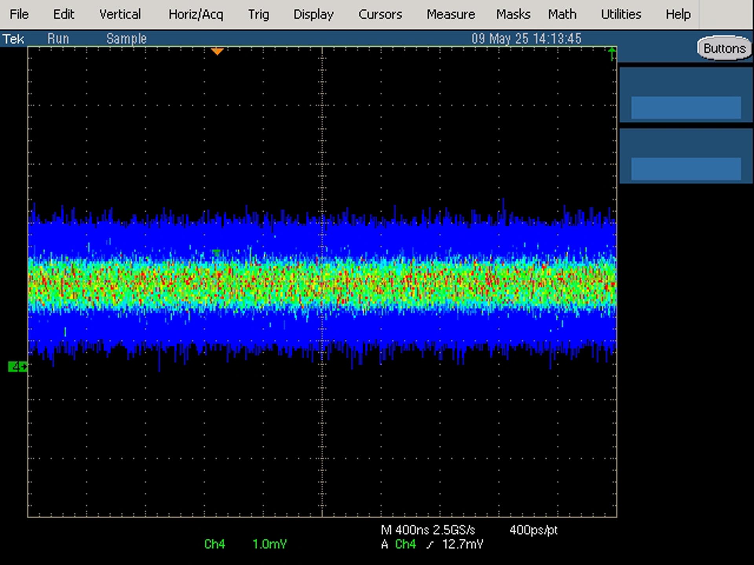Screen dimensions: 754x565
Task: Open the Horiz/Acq menu
Action: coord(196,15)
